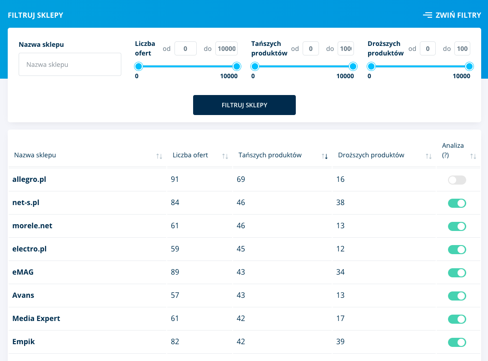Click Liczba ofert slider left handle
488x361 pixels.
pyautogui.click(x=139, y=67)
